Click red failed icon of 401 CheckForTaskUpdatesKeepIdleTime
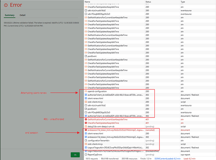The width and height of the screenshot is (216, 160). [86, 123]
